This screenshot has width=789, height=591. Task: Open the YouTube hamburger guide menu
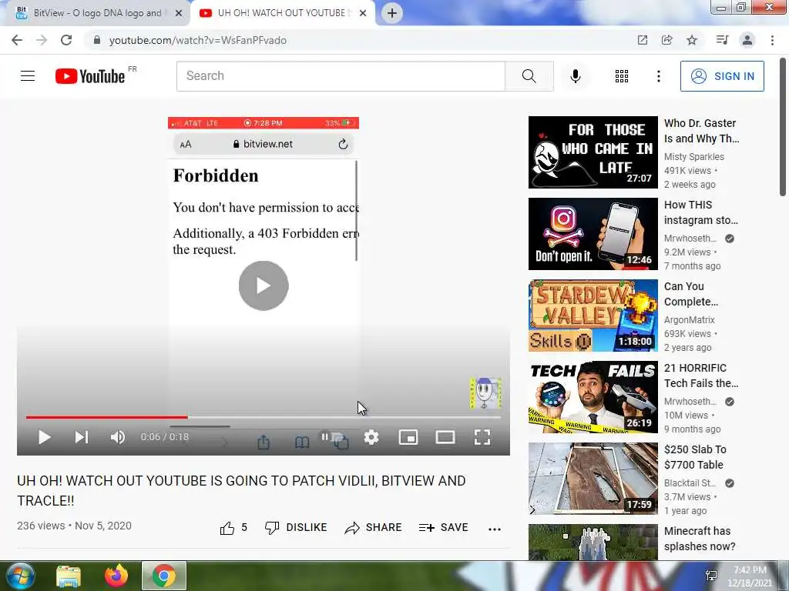point(28,76)
